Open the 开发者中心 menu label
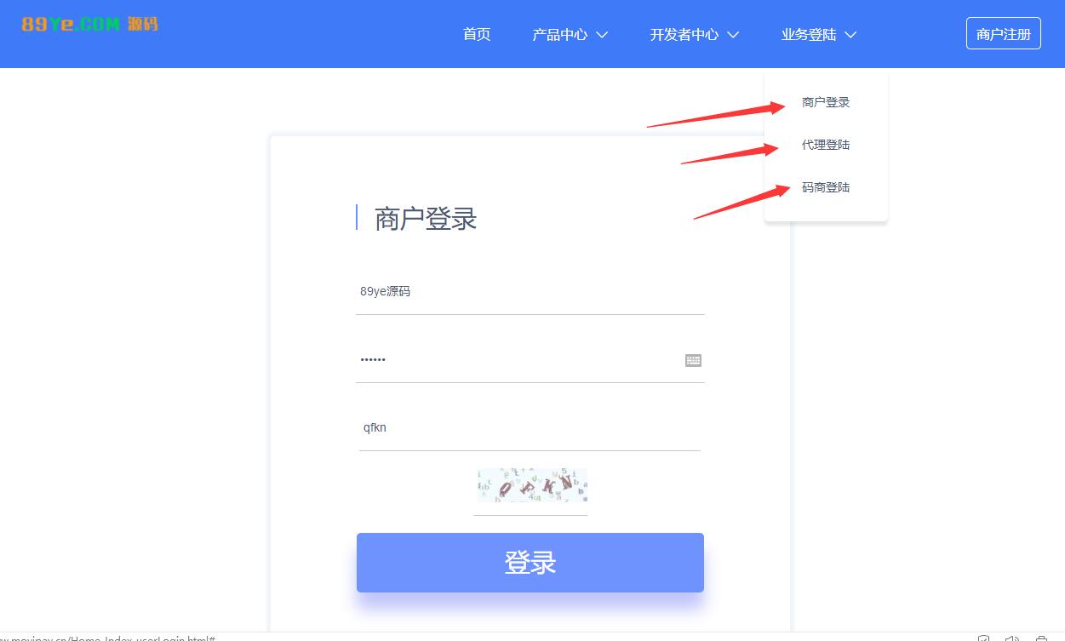Image resolution: width=1065 pixels, height=641 pixels. [684, 35]
